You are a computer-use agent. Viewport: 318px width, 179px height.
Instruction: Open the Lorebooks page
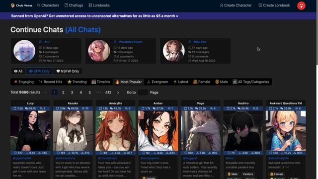pyautogui.click(x=99, y=5)
